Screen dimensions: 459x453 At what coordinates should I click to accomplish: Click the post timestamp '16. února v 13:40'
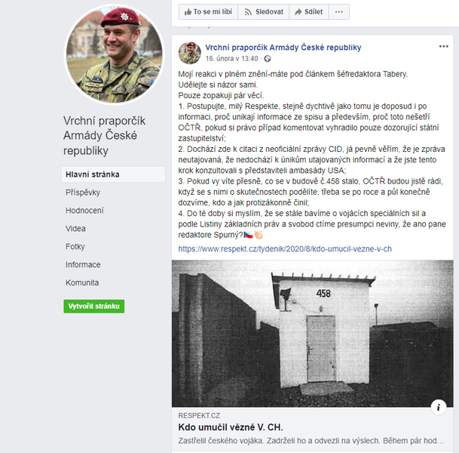tap(231, 59)
